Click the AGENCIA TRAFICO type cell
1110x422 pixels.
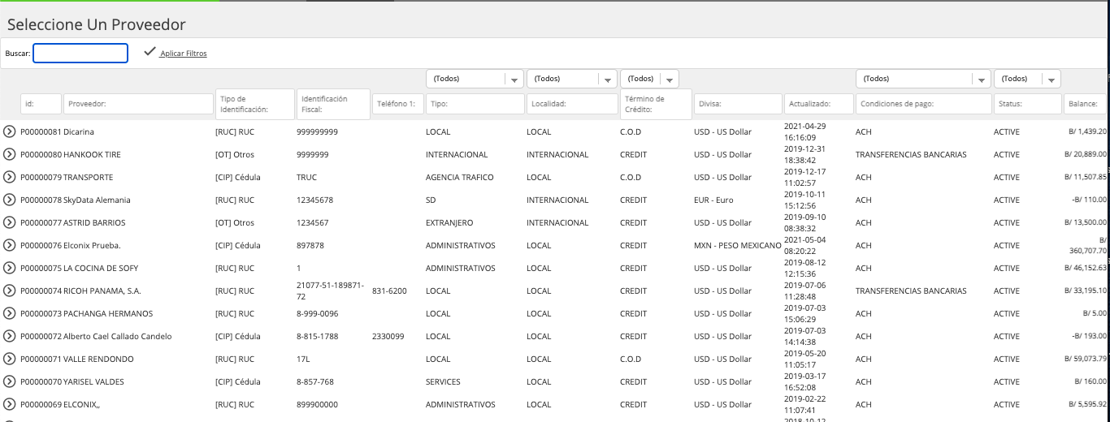click(x=460, y=177)
